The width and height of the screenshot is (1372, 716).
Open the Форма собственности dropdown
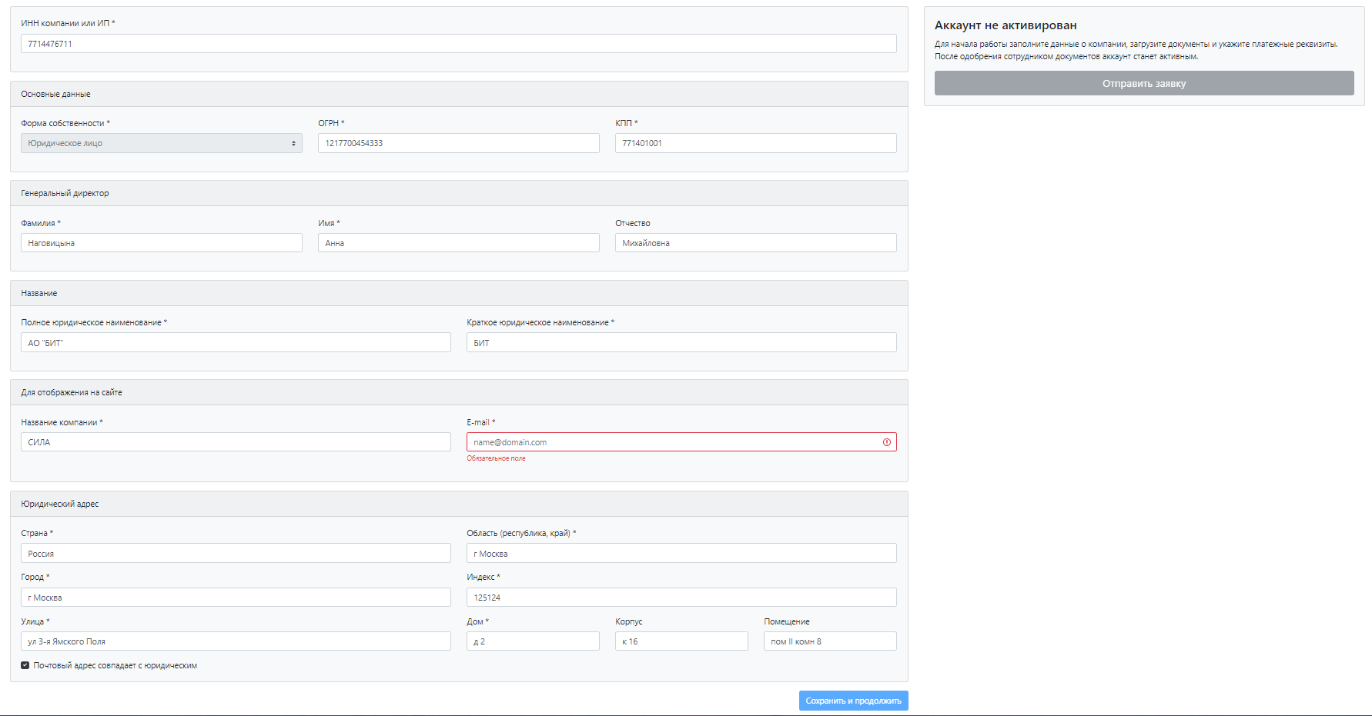pos(162,143)
